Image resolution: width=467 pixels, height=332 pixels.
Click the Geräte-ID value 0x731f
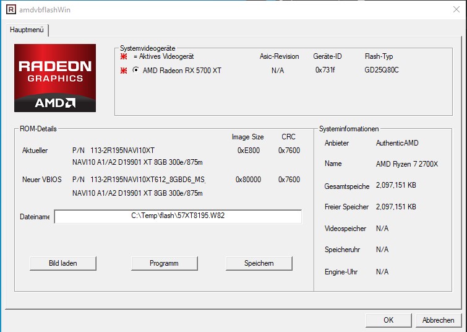click(x=325, y=70)
